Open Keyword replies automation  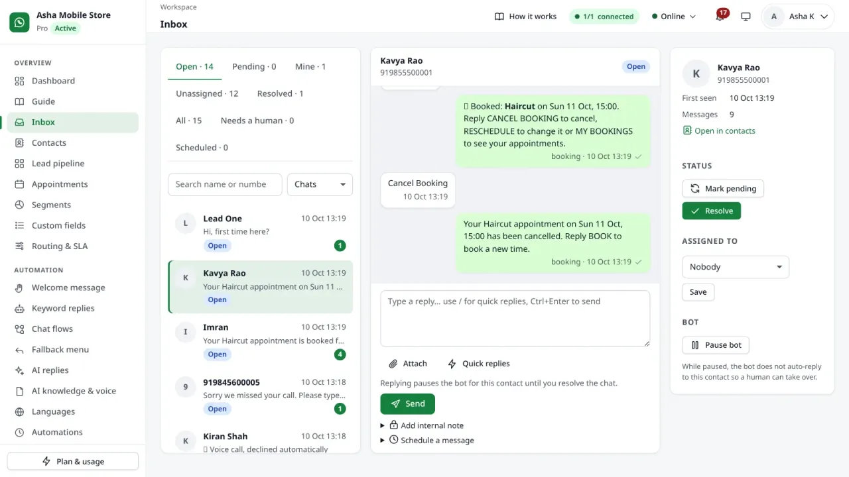tap(73, 308)
